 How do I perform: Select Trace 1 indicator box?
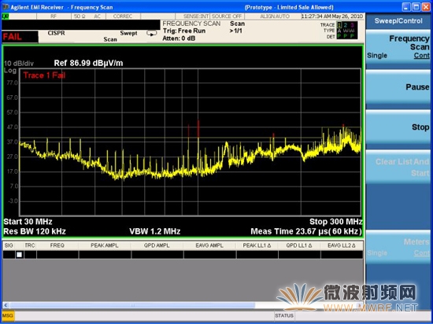tap(339, 25)
